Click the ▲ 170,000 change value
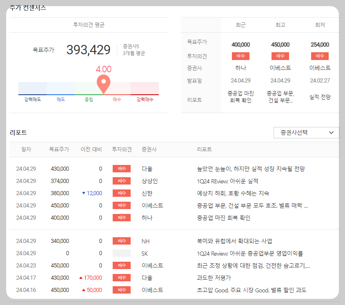Screen dimensions: 345x305 tap(91, 278)
